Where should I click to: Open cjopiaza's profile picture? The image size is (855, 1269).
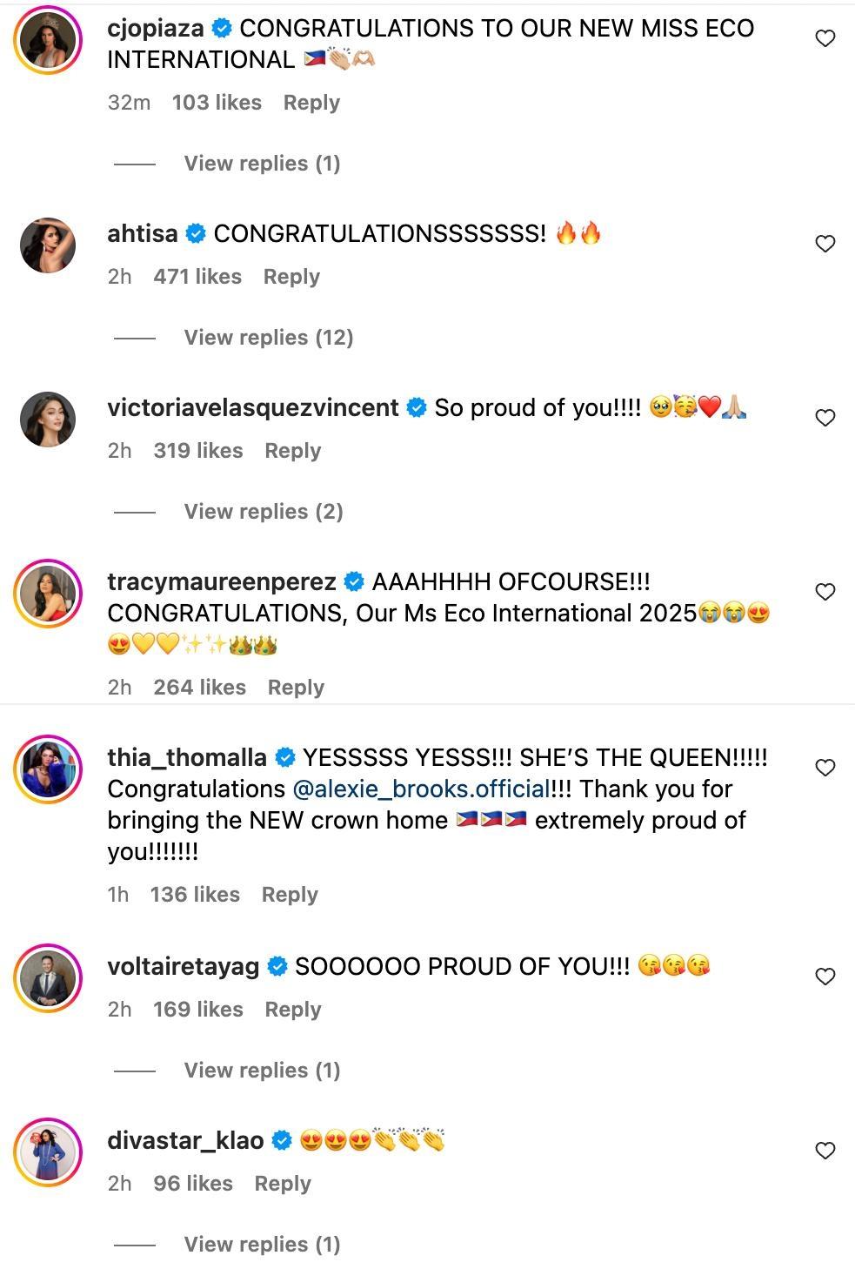tap(48, 40)
